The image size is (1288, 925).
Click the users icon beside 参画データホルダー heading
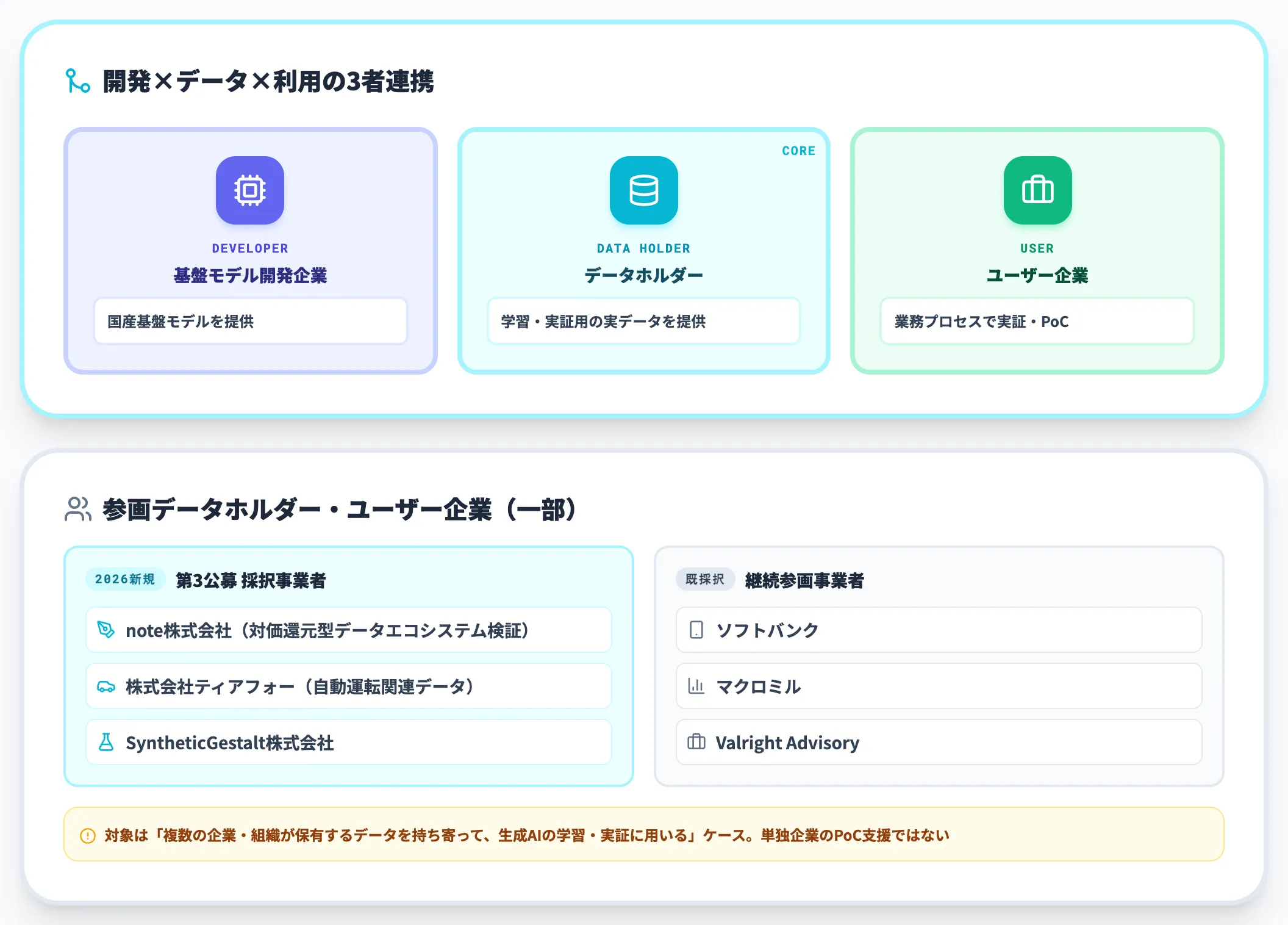[78, 509]
